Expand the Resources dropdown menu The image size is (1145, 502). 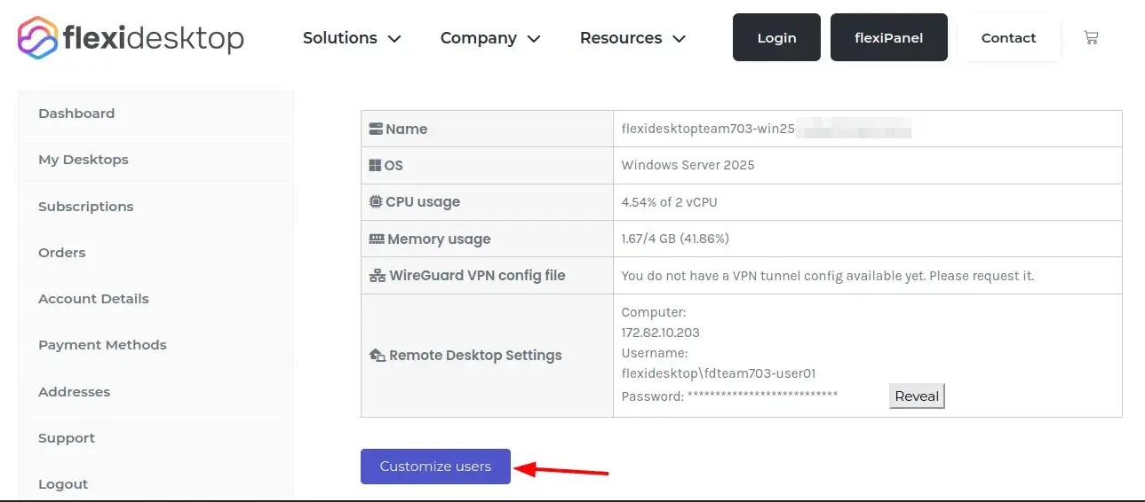click(632, 38)
